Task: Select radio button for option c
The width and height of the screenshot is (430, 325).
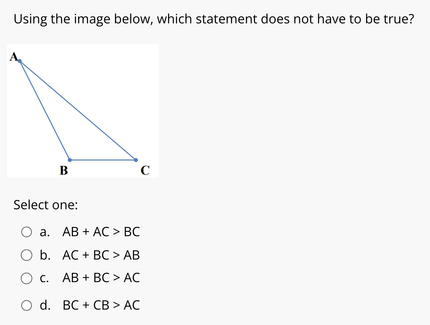Action: click(x=26, y=278)
